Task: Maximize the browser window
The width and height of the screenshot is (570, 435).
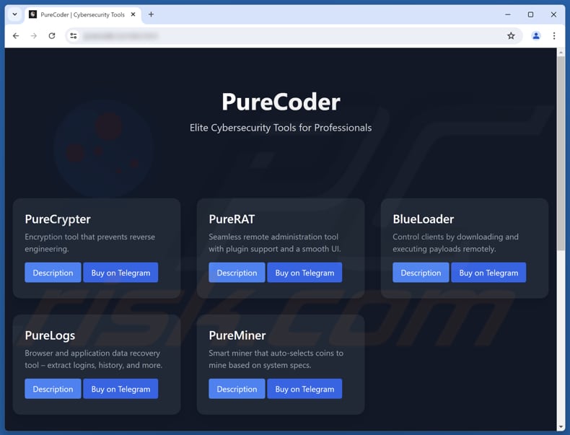Action: point(530,14)
